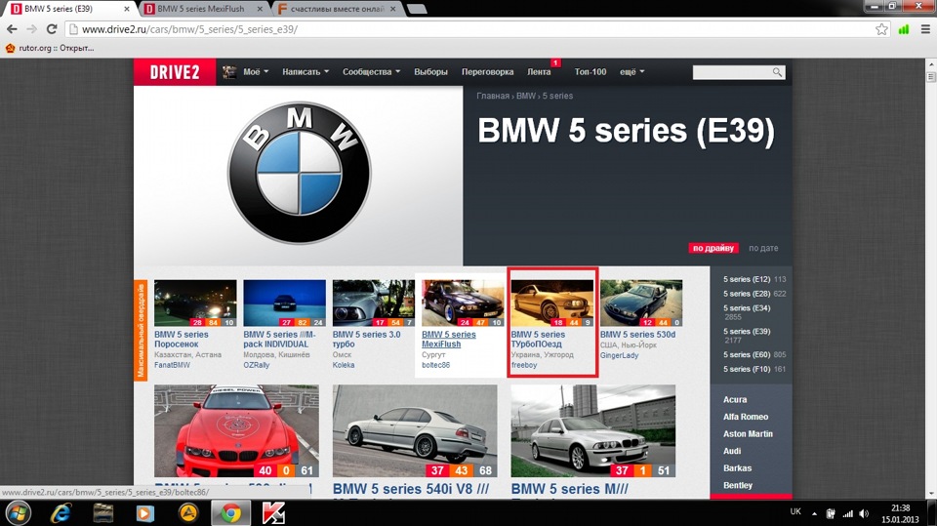Open Alfa Romeo brand link
This screenshot has width=937, height=526.
click(x=745, y=417)
